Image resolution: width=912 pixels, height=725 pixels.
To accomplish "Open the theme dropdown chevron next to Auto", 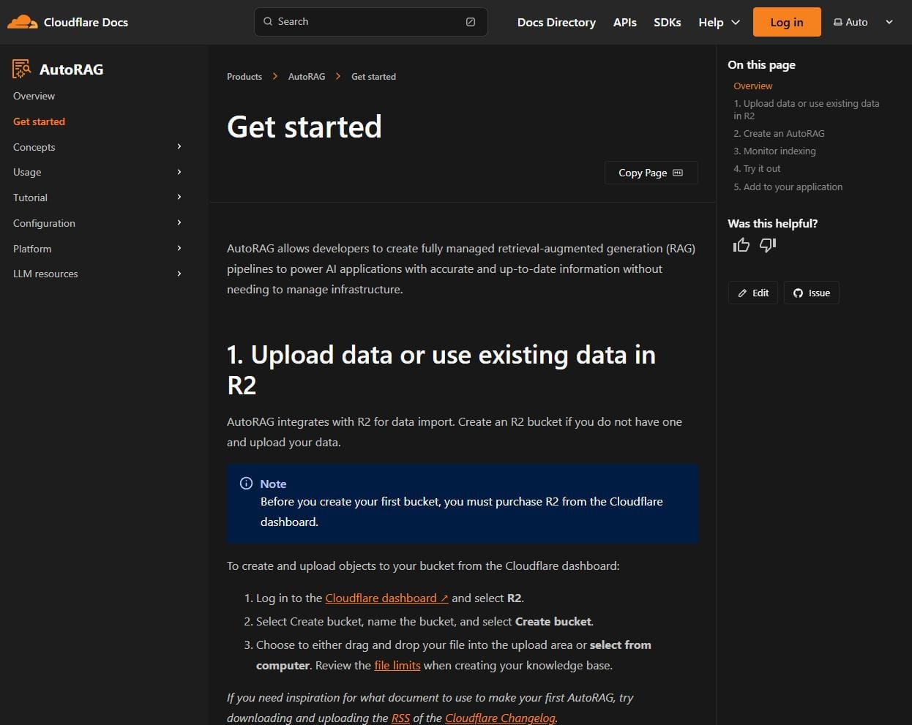I will pyautogui.click(x=889, y=22).
